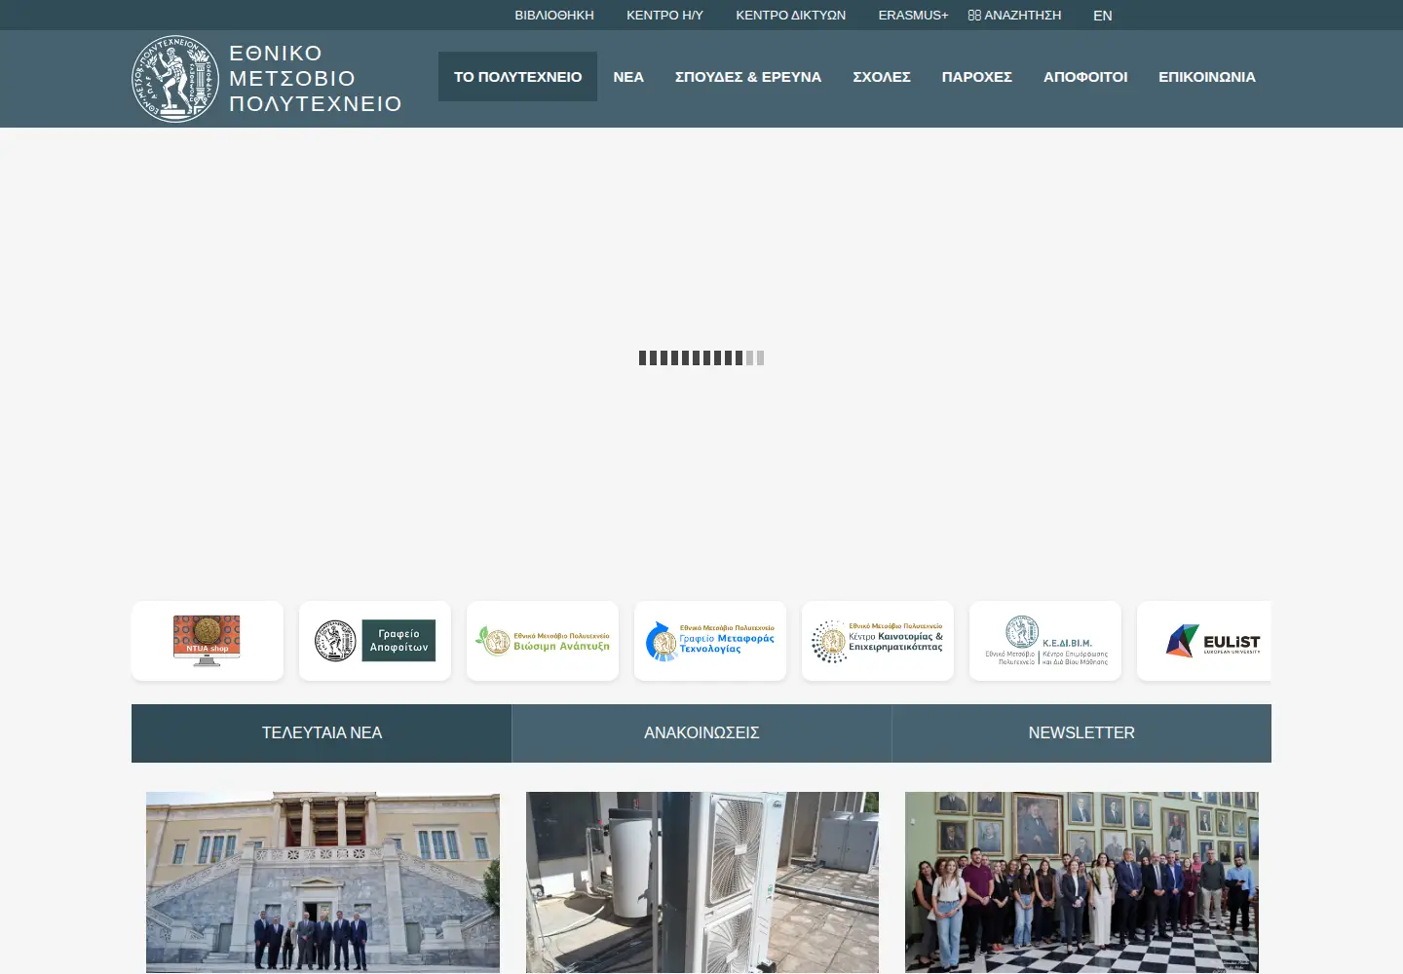Open the ΑΠΟΦΟΙΤΟΙ menu

tap(1085, 77)
